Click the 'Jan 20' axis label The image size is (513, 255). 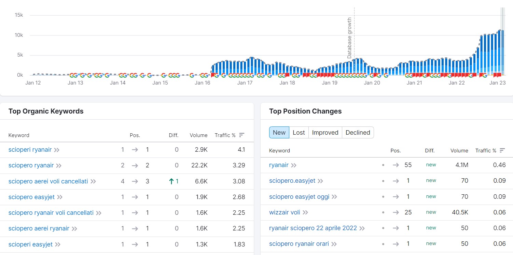click(372, 83)
